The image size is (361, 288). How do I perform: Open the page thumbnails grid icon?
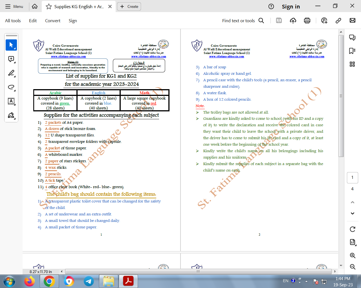point(352,64)
